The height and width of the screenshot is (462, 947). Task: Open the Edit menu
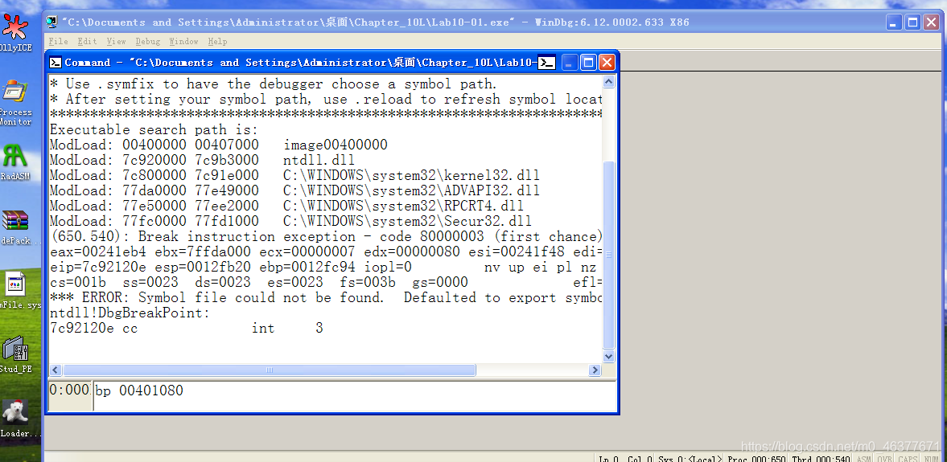[x=87, y=41]
